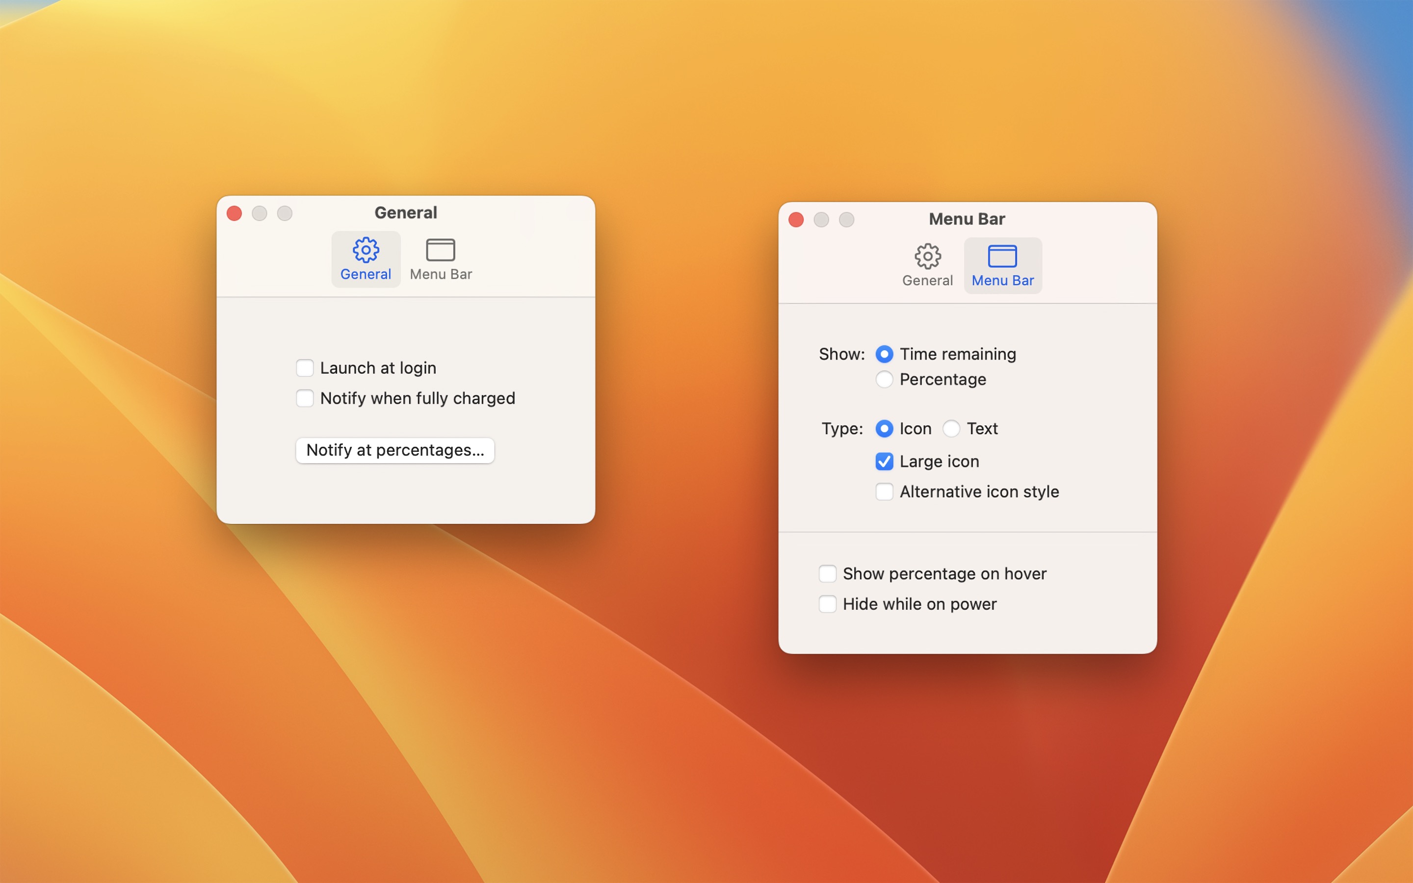This screenshot has width=1413, height=883.
Task: Enable Show percentage on hover
Action: (x=827, y=573)
